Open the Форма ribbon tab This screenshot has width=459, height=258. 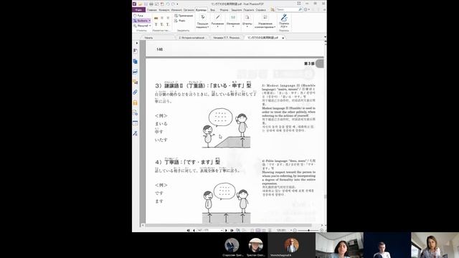pyautogui.click(x=224, y=10)
